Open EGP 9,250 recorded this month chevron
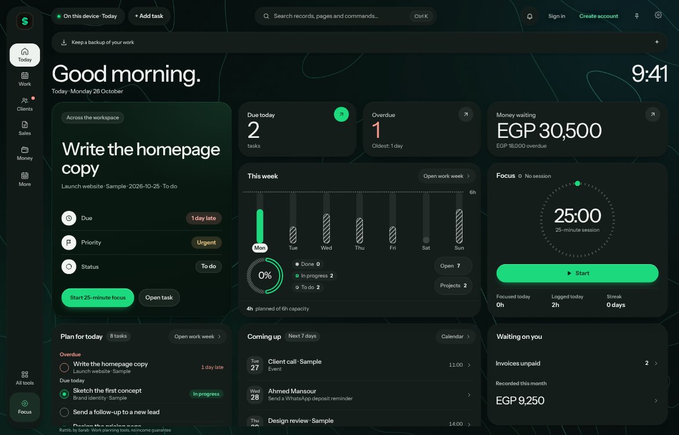Viewport: 679px width, 435px height. [x=656, y=401]
